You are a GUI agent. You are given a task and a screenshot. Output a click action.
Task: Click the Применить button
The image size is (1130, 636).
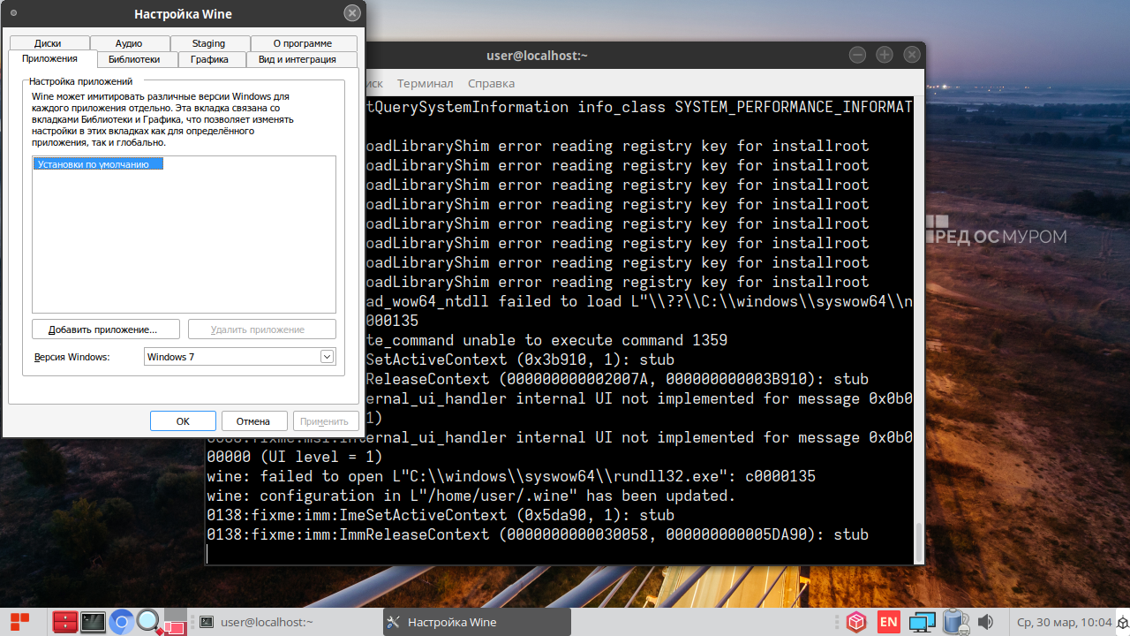point(326,421)
